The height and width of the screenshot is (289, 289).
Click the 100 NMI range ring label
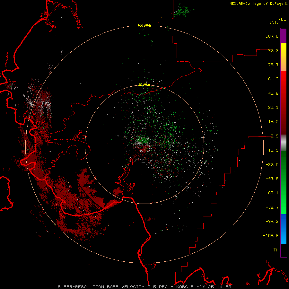coord(144,25)
